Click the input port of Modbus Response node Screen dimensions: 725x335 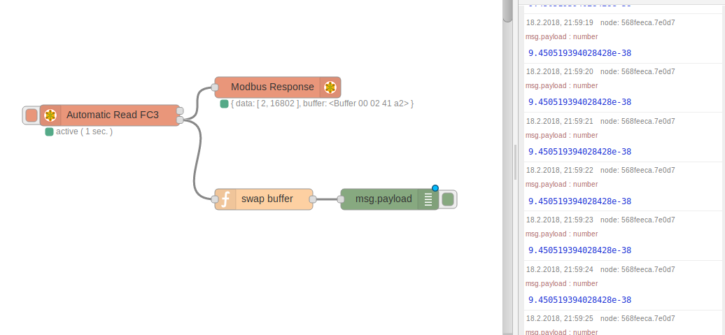tap(215, 87)
